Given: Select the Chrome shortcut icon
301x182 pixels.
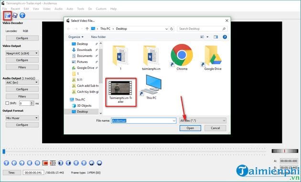Looking at the screenshot, I should pos(182,58).
